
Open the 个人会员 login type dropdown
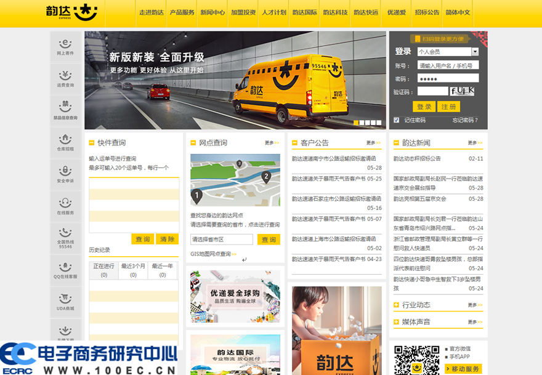coord(448,52)
